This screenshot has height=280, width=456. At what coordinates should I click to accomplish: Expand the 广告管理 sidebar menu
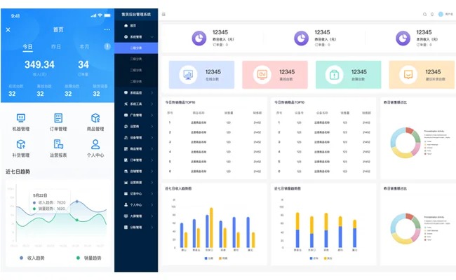(135, 115)
